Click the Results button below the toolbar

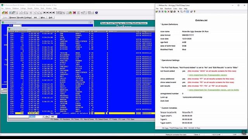click(20, 17)
